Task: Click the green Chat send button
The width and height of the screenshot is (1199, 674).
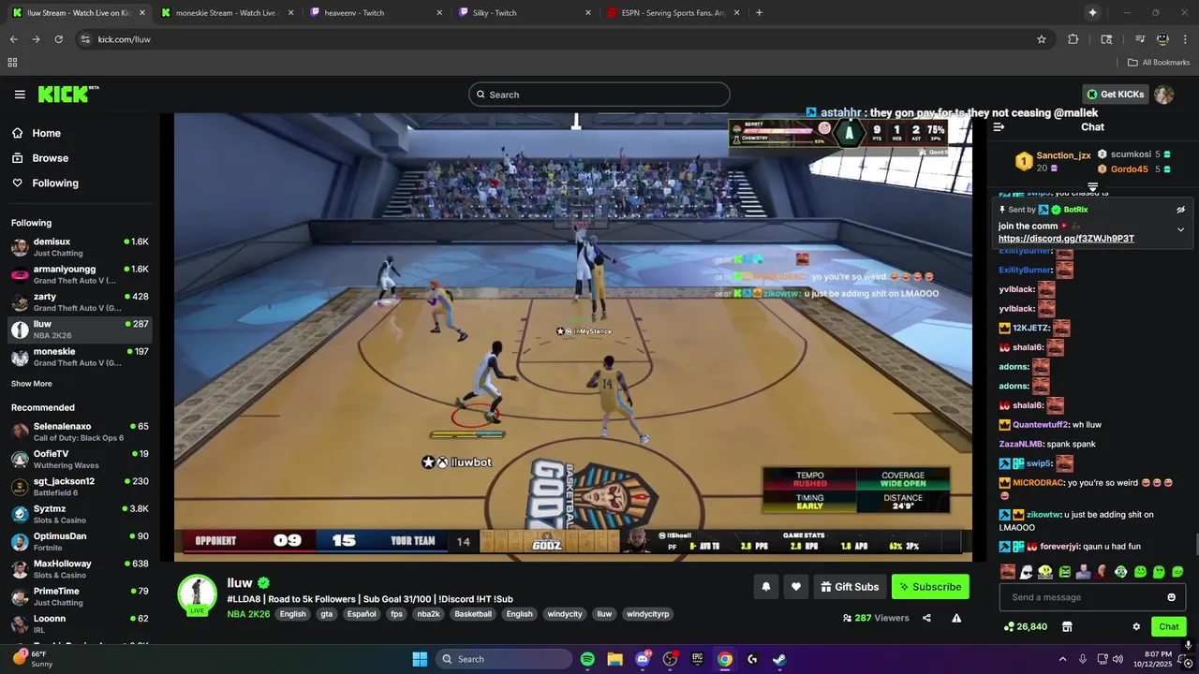Action: (1169, 626)
